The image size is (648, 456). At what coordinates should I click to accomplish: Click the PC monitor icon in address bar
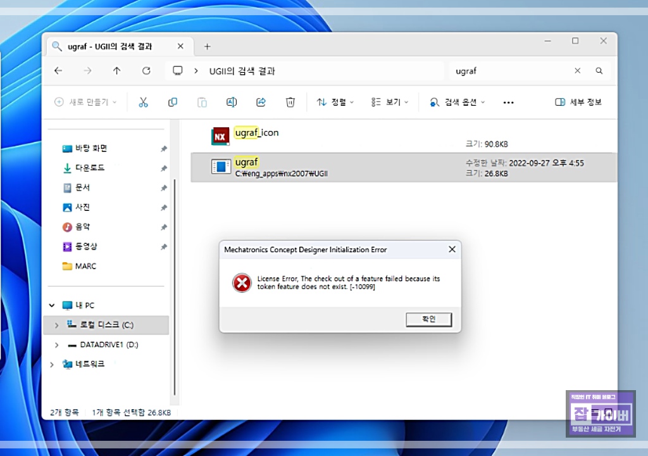tap(178, 71)
